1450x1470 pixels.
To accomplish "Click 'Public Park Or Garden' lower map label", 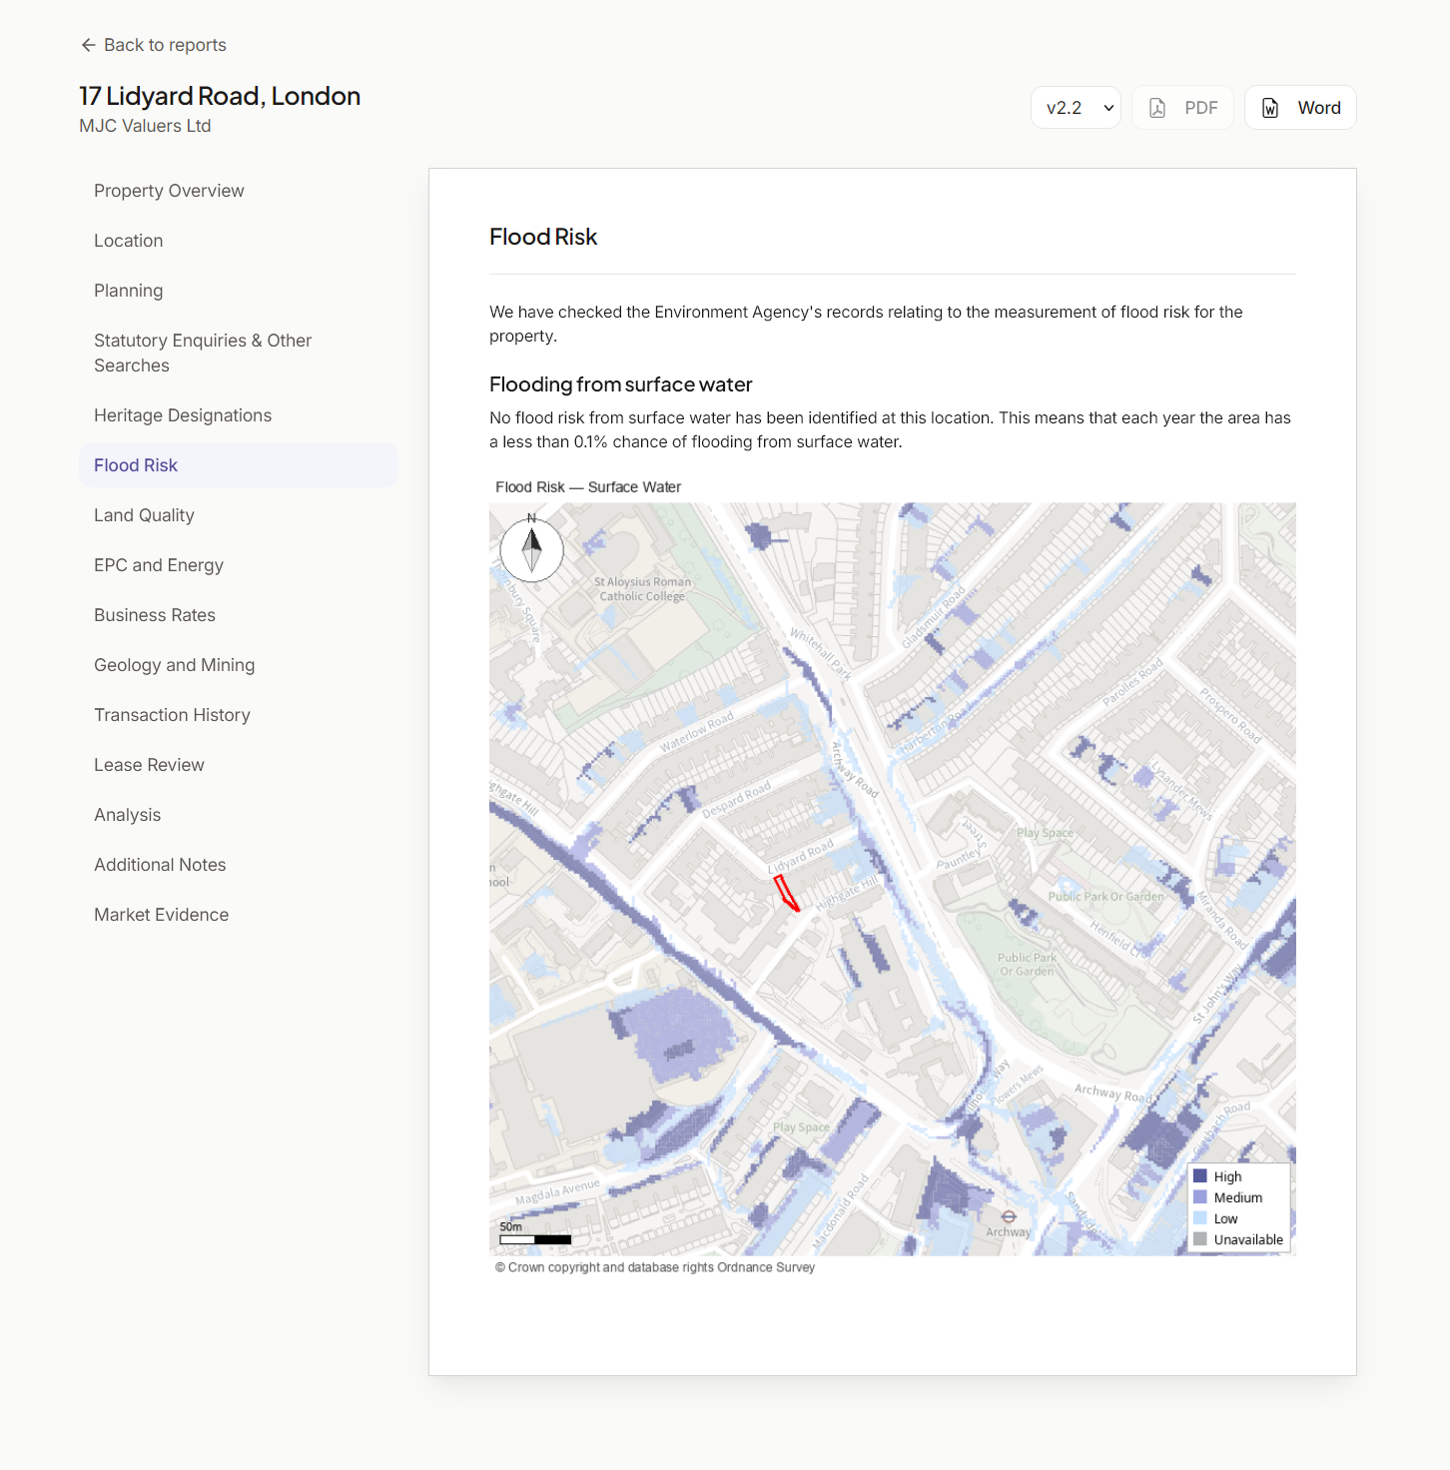I will (1028, 965).
